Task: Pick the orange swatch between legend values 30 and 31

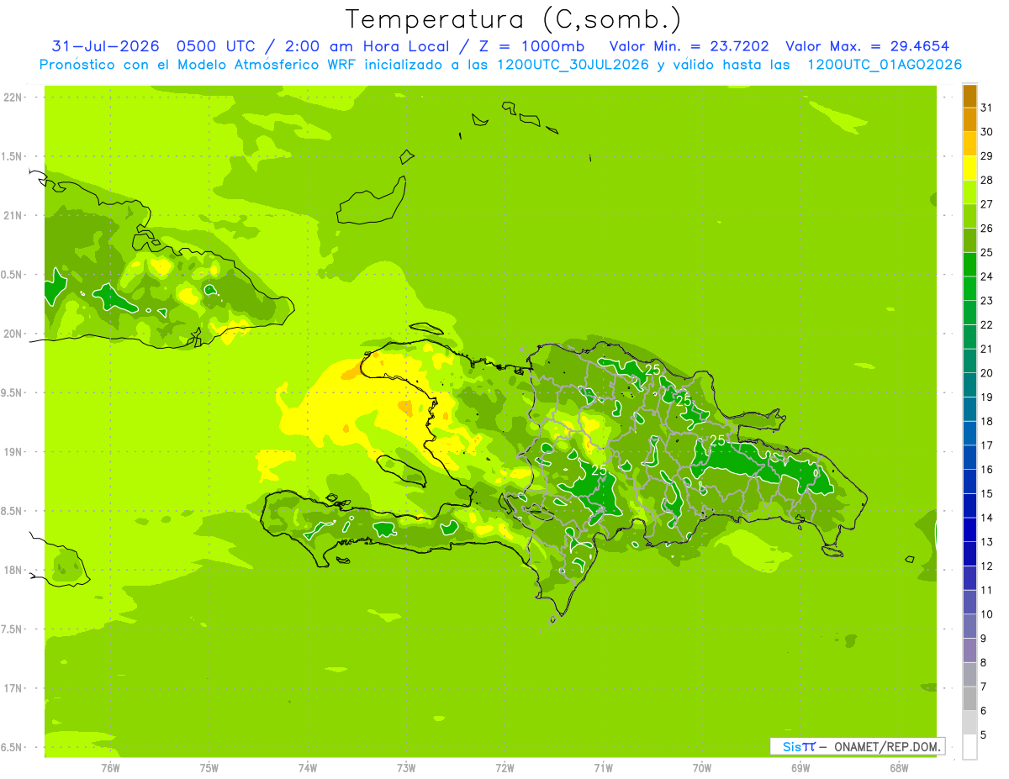Action: 969,119
